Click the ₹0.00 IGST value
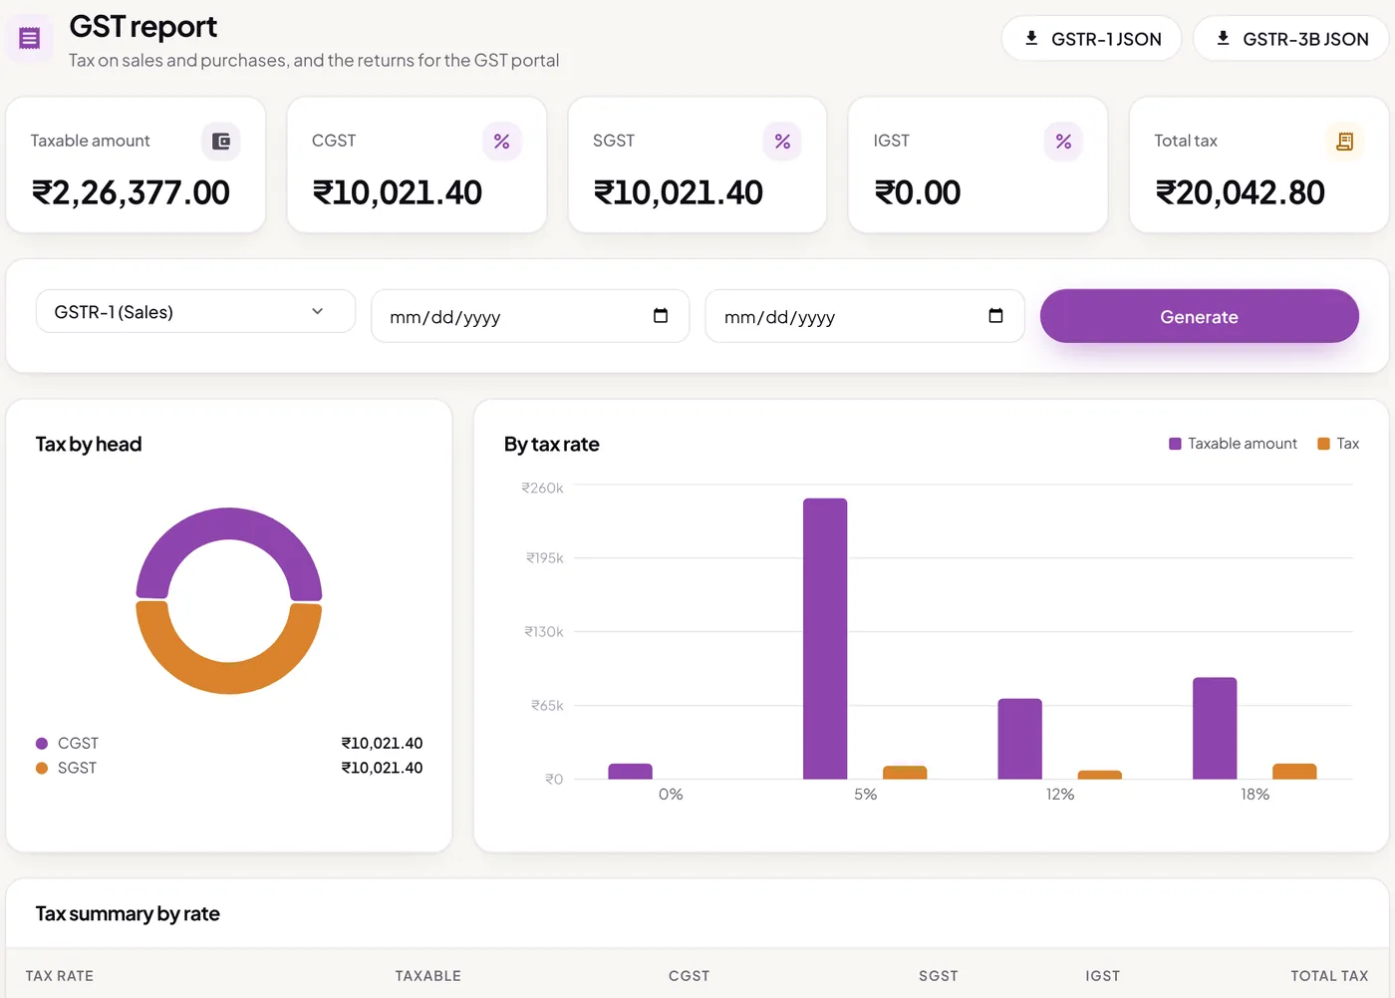The image size is (1395, 998). coord(917,192)
